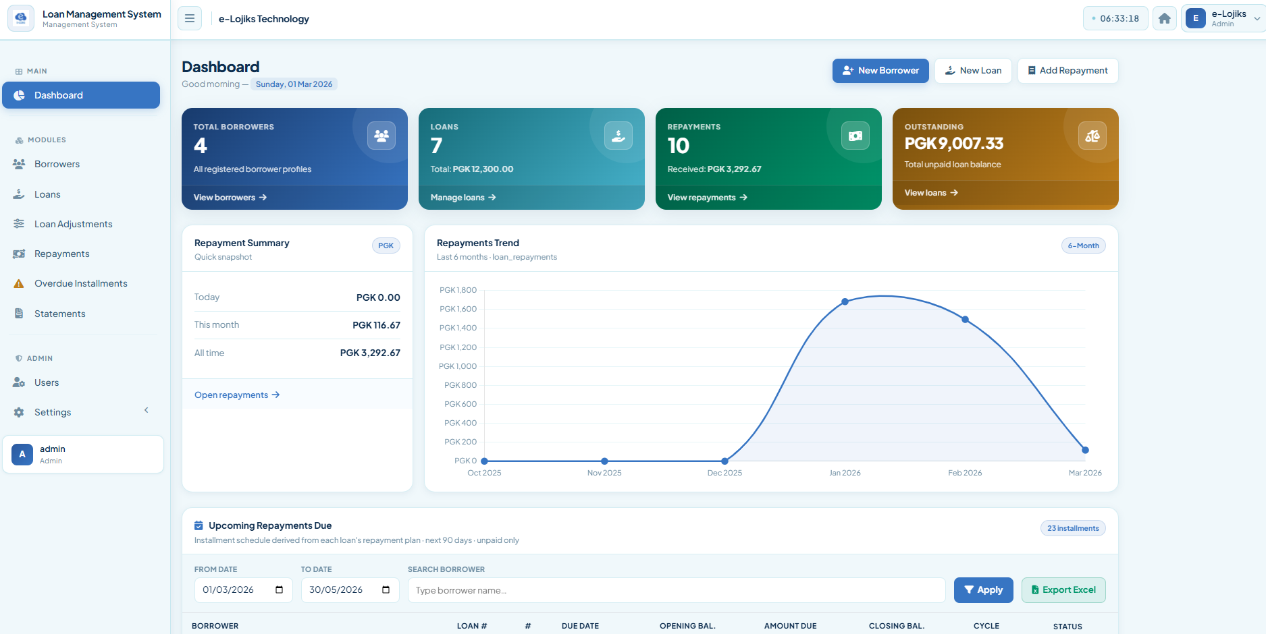This screenshot has width=1266, height=634.
Task: Click the New Borrower button
Action: (880, 71)
